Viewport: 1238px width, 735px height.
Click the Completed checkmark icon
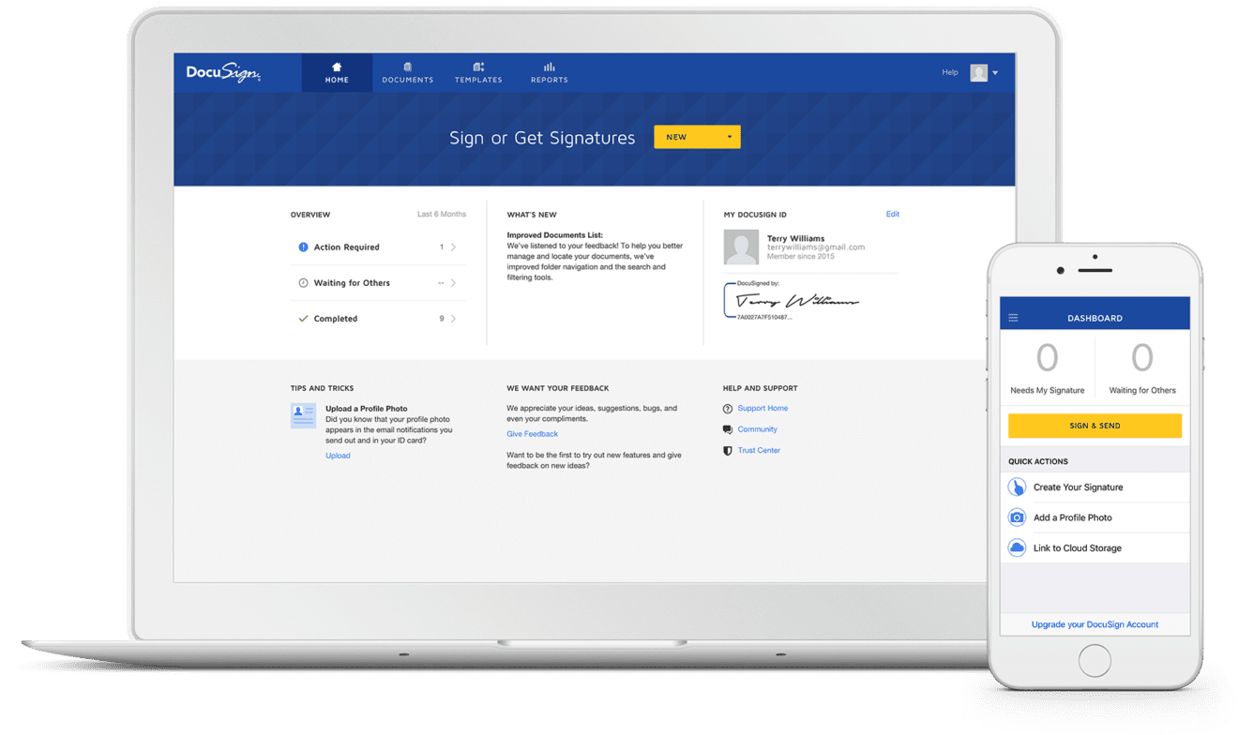click(303, 319)
